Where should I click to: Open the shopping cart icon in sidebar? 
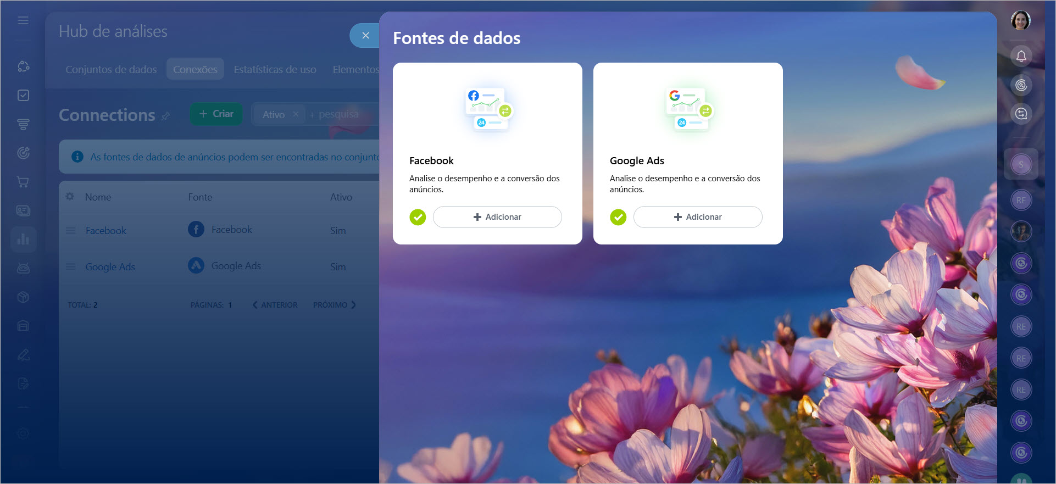click(23, 182)
